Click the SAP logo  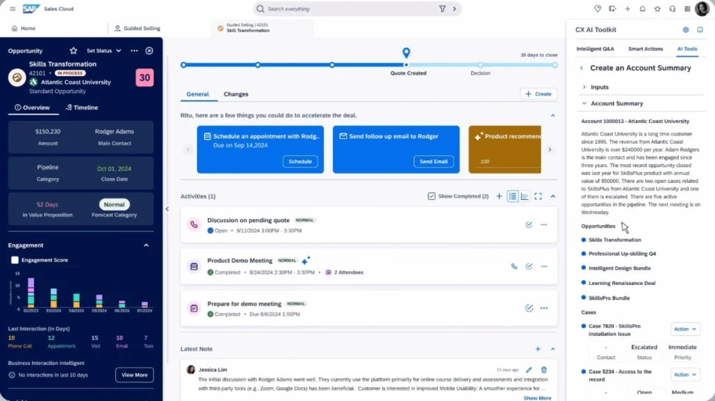point(31,8)
